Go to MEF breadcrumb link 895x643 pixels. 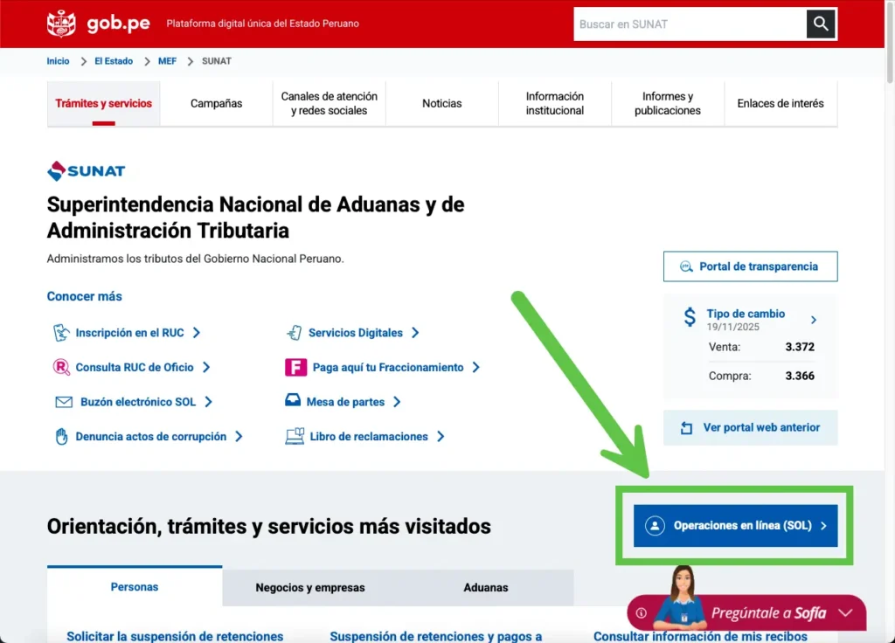click(167, 61)
